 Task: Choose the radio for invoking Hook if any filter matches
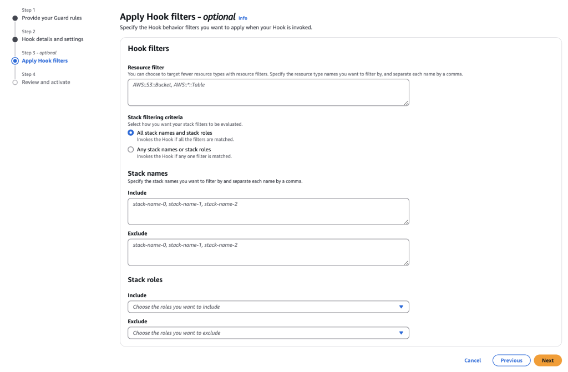(x=130, y=149)
